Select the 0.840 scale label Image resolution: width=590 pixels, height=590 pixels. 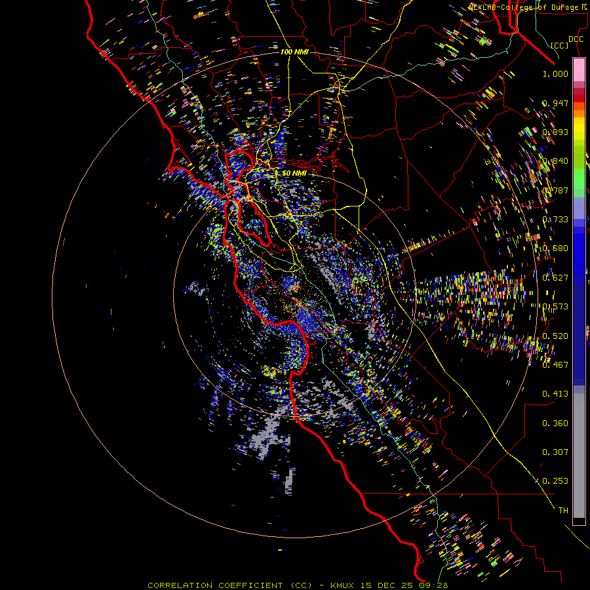(555, 161)
